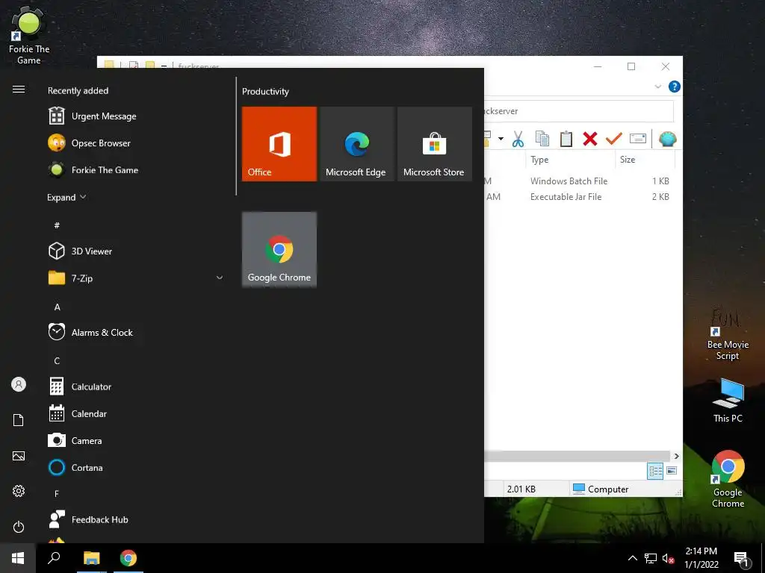
Task: Sort files by Type column
Action: 570,160
